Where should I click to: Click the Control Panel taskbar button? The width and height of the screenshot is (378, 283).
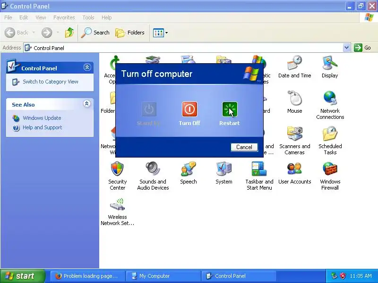click(x=239, y=276)
